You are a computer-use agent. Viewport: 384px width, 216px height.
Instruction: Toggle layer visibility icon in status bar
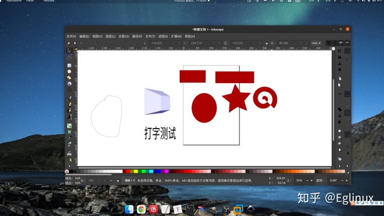pyautogui.click(x=111, y=180)
